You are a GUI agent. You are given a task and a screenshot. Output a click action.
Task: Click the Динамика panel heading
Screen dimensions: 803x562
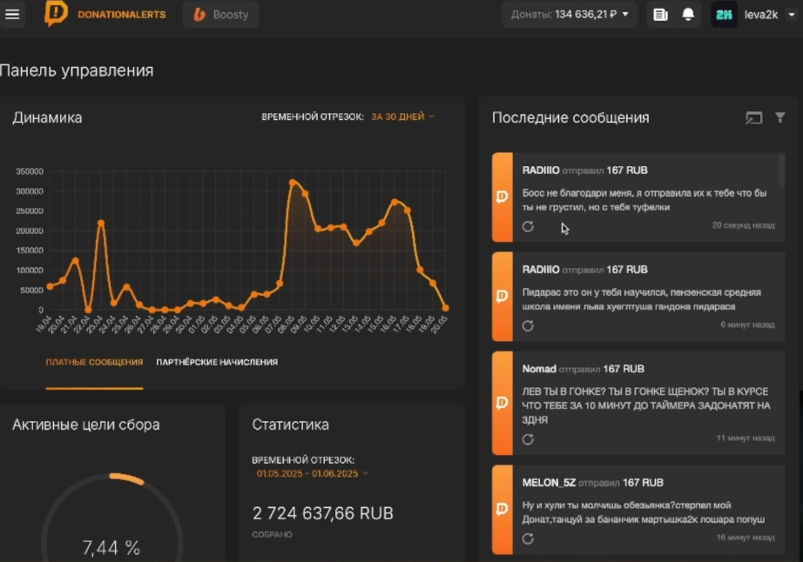tap(47, 117)
